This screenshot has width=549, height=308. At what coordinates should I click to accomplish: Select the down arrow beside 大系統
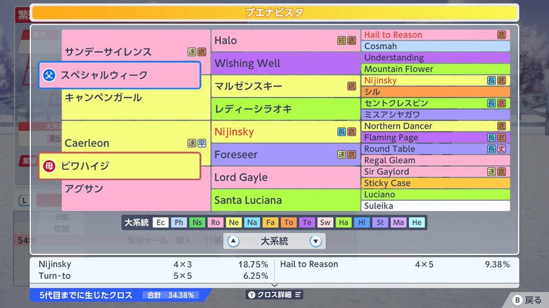pyautogui.click(x=315, y=241)
